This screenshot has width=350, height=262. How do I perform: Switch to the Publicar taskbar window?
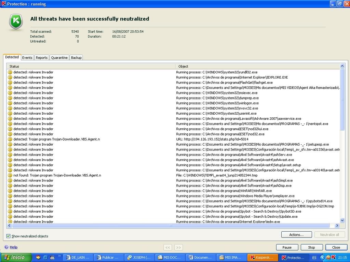coord(108,258)
